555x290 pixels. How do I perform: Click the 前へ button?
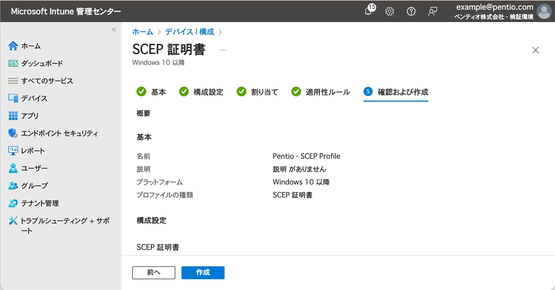[x=153, y=273]
